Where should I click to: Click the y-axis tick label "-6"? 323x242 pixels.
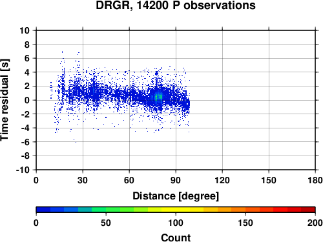(25, 142)
